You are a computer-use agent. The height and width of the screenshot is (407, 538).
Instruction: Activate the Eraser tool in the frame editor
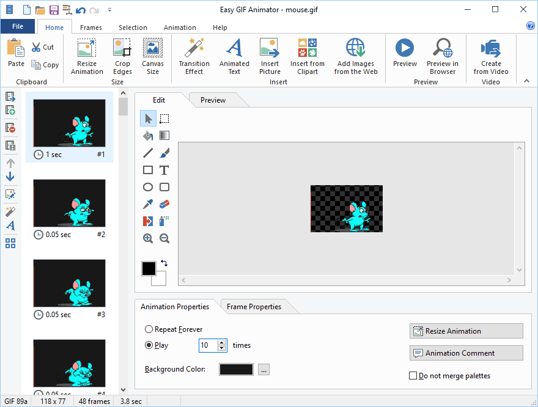pyautogui.click(x=164, y=204)
